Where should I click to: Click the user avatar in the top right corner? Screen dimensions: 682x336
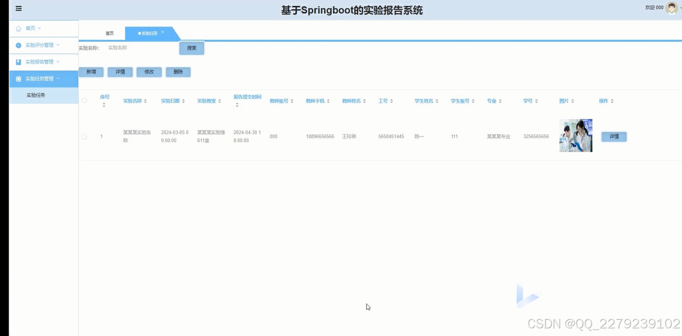pos(672,7)
